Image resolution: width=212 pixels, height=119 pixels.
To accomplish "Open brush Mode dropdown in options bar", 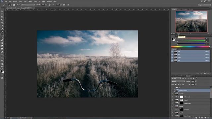I will pyautogui.click(x=28, y=5).
